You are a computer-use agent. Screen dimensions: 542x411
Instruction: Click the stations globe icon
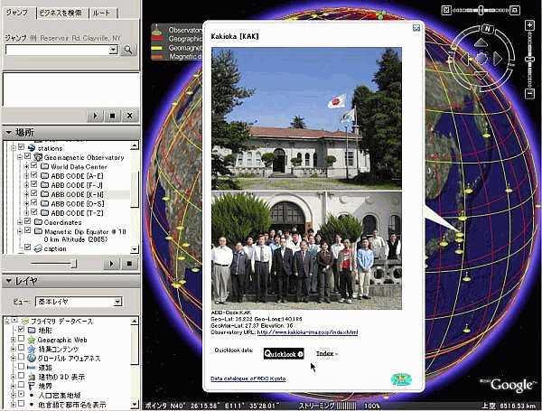tap(32, 147)
